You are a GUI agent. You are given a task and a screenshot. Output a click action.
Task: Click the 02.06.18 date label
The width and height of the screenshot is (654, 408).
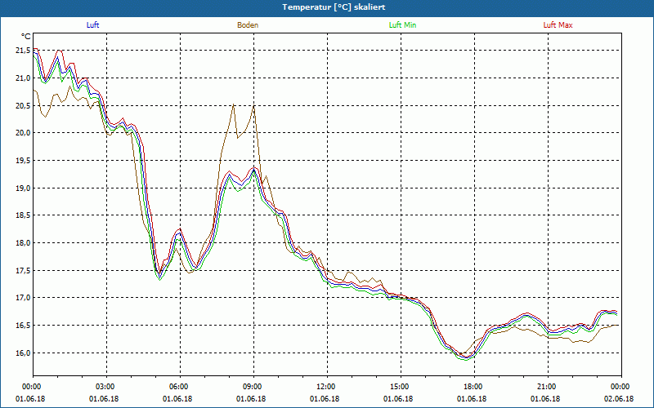point(619,399)
